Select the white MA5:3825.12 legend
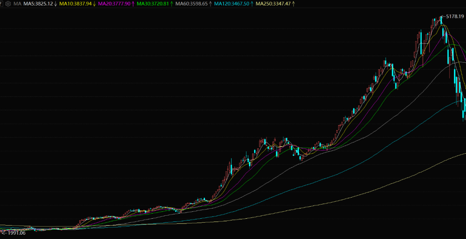The width and height of the screenshot is (466, 239). 38,4
